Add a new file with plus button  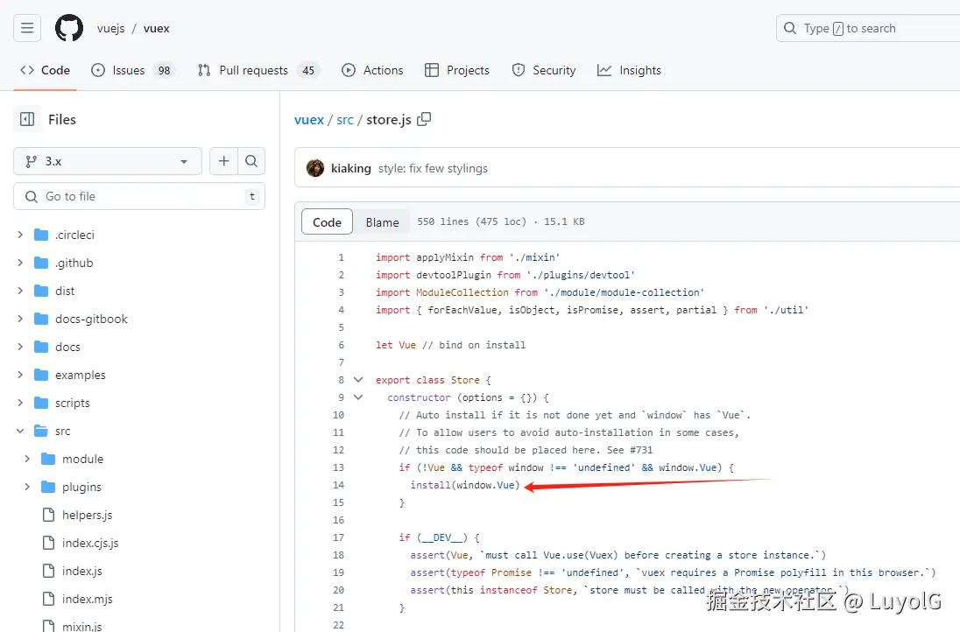223,161
